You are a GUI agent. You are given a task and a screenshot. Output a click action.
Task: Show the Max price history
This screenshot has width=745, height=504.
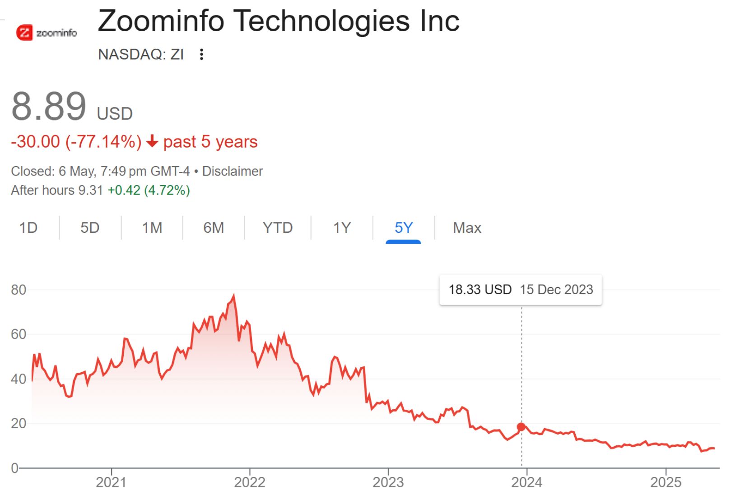coord(466,228)
